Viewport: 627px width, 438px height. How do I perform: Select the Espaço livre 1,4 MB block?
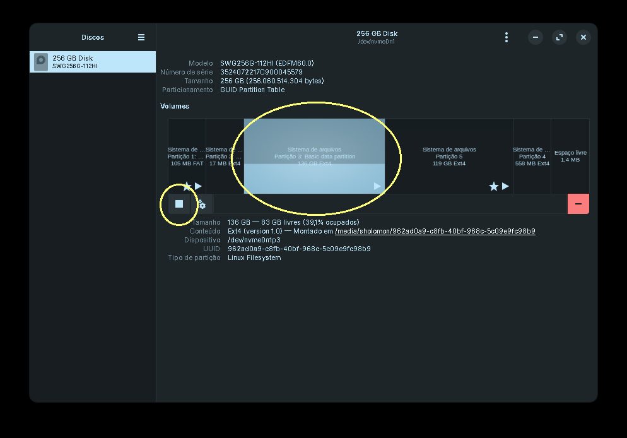(570, 156)
